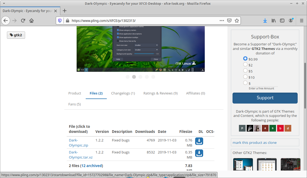Bookmark this page using the star icon
The height and width of the screenshot is (178, 307).
[237, 20]
